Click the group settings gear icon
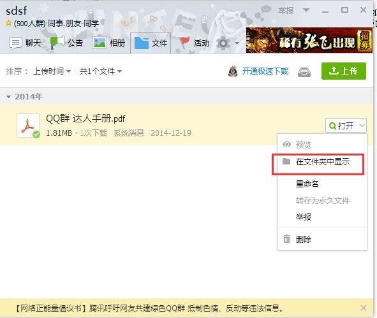The image size is (377, 318). (x=223, y=43)
